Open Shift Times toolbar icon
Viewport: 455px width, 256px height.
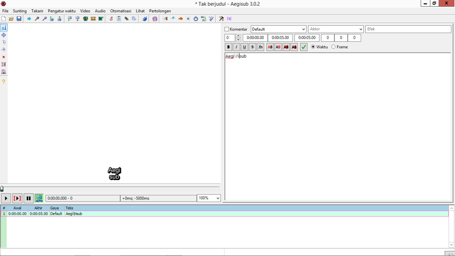tap(165, 18)
